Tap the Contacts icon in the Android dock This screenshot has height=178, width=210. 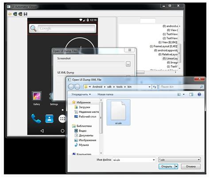pyautogui.click(x=49, y=119)
